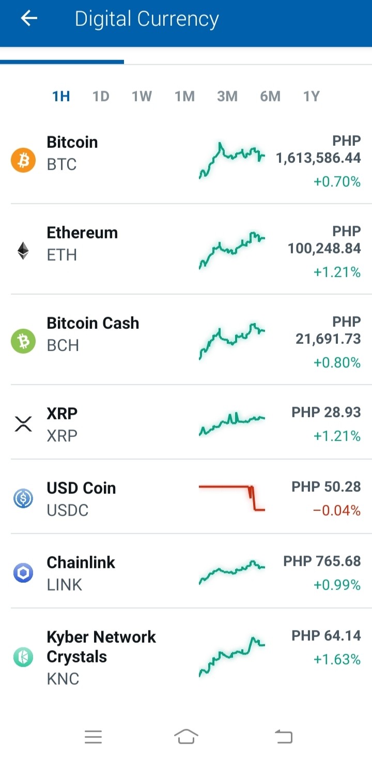This screenshot has height=757, width=372.
Task: Show the 1Y time range
Action: click(312, 96)
